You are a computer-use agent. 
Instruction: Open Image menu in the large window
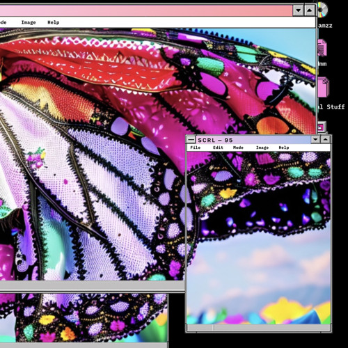(x=29, y=22)
